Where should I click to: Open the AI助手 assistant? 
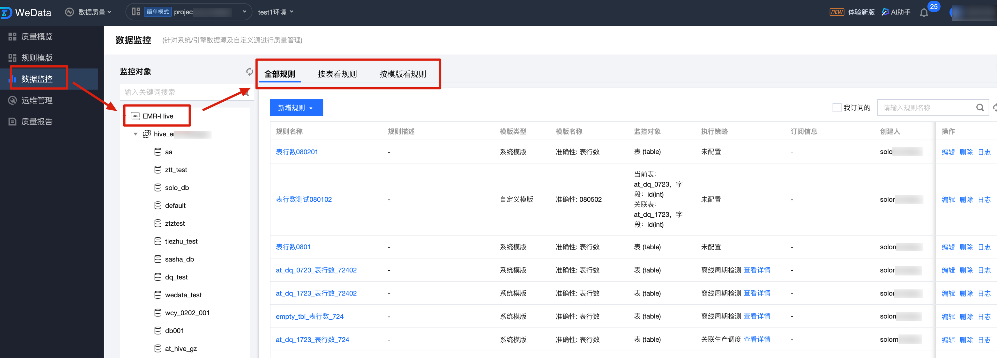(x=896, y=12)
